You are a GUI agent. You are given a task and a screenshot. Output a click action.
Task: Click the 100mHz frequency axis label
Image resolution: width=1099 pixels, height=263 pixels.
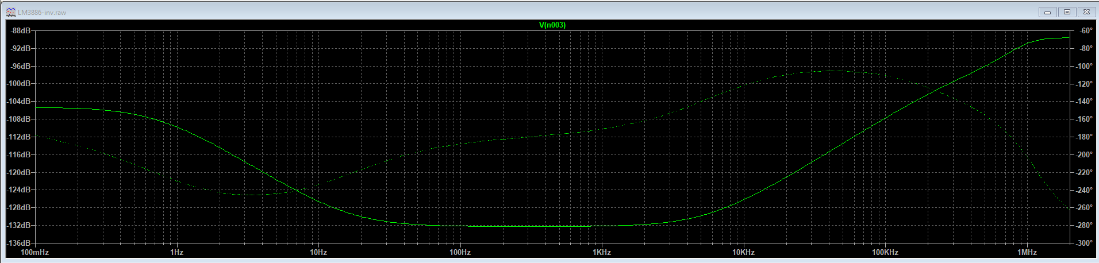coord(34,252)
